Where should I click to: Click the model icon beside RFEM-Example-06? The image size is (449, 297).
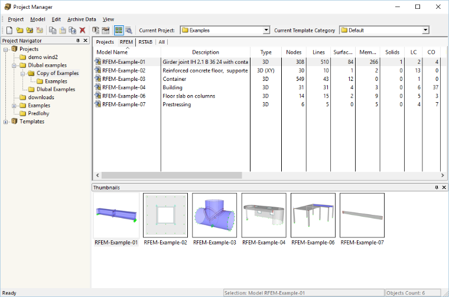pos(98,96)
